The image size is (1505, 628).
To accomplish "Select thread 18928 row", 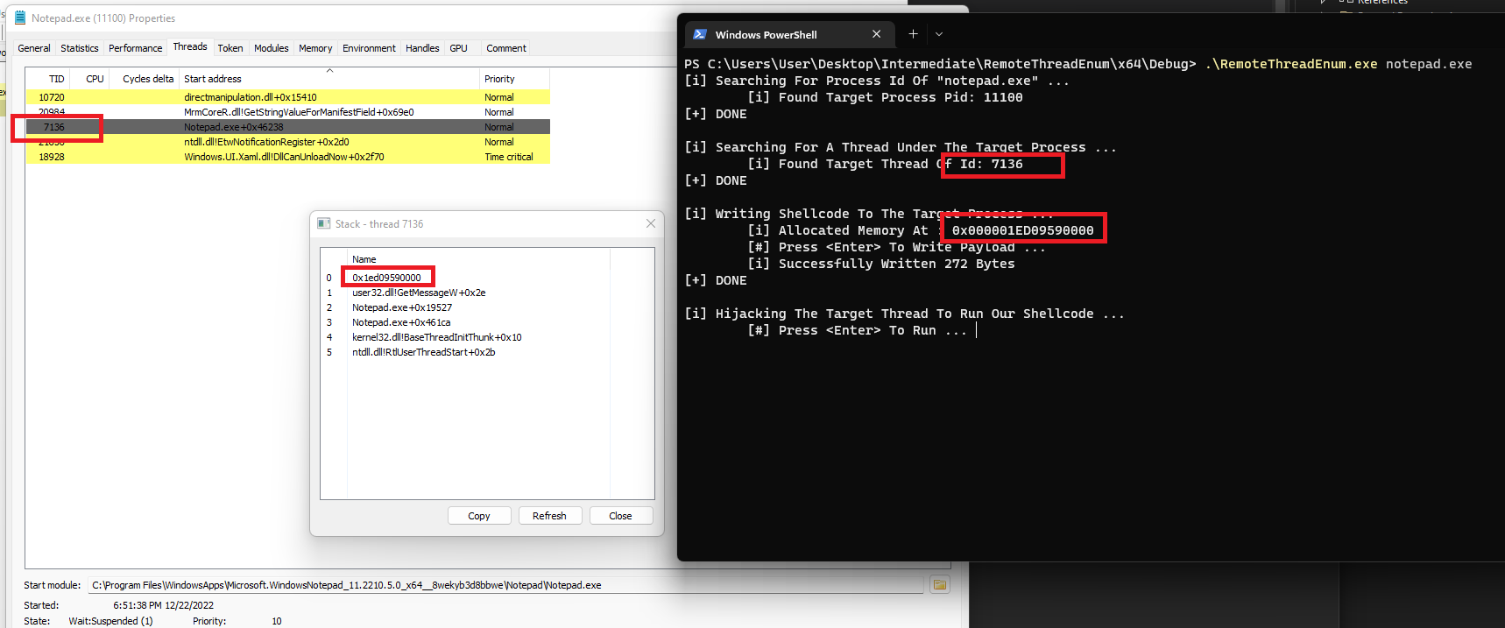I will pyautogui.click(x=287, y=157).
